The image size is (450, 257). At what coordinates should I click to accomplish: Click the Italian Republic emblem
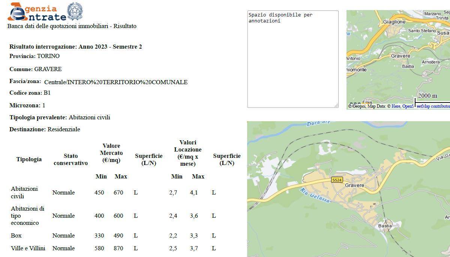coord(75,11)
